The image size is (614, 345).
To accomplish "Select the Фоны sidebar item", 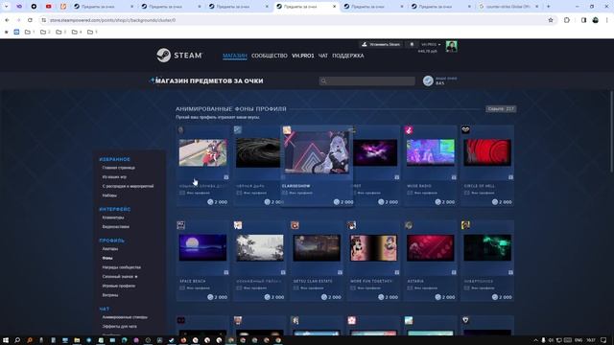I will click(107, 258).
